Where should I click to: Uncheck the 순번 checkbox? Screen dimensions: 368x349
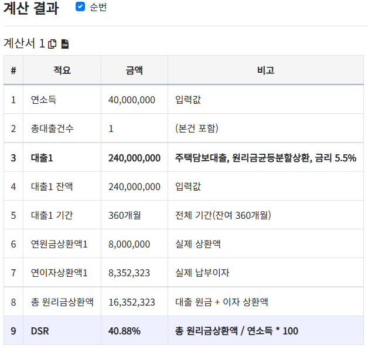(80, 6)
